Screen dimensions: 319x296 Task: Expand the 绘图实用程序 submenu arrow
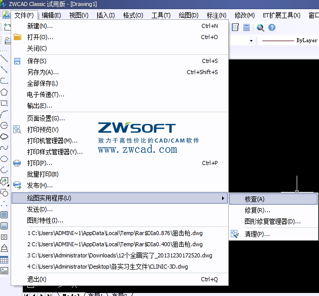pyautogui.click(x=223, y=198)
